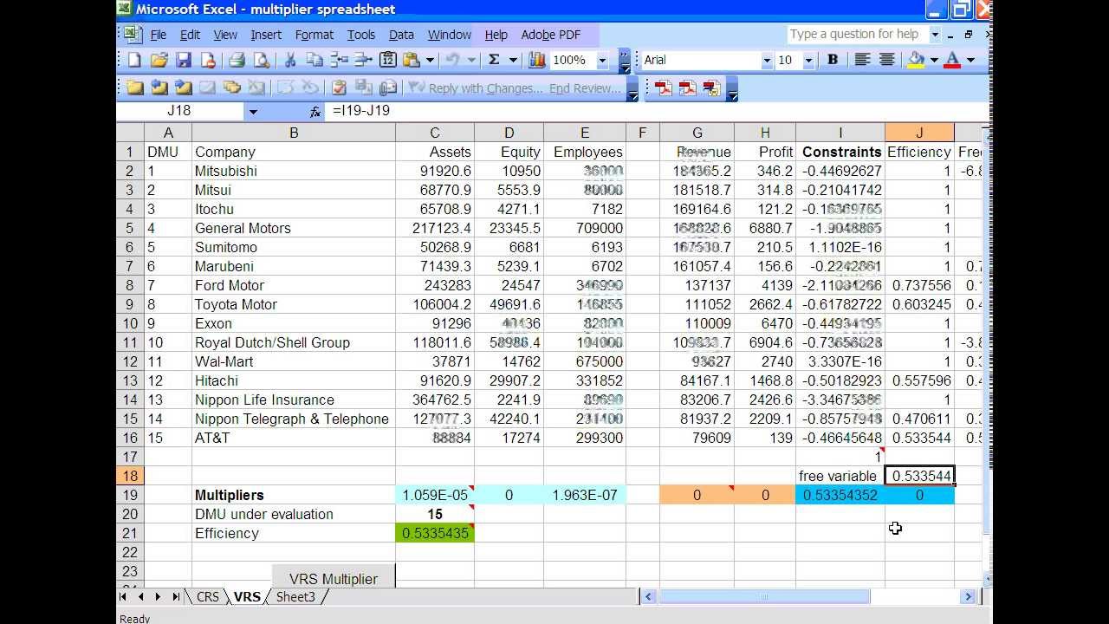Apply yellow fill color with paint bucket
This screenshot has width=1109, height=624.
(x=916, y=60)
